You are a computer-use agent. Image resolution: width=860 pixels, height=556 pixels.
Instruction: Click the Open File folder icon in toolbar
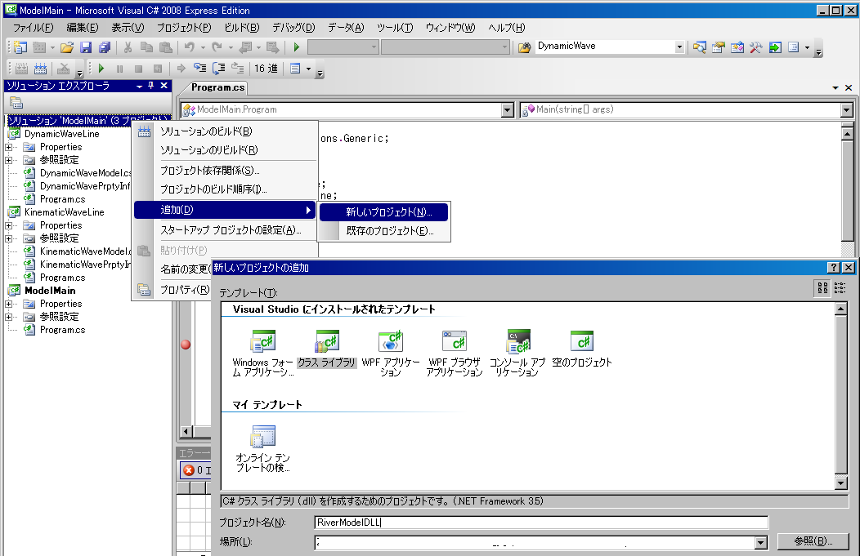[67, 47]
